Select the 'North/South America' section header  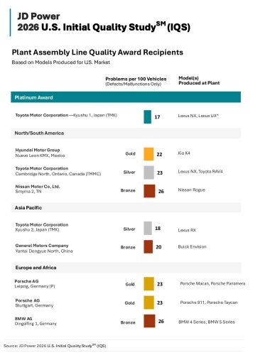click(126, 133)
